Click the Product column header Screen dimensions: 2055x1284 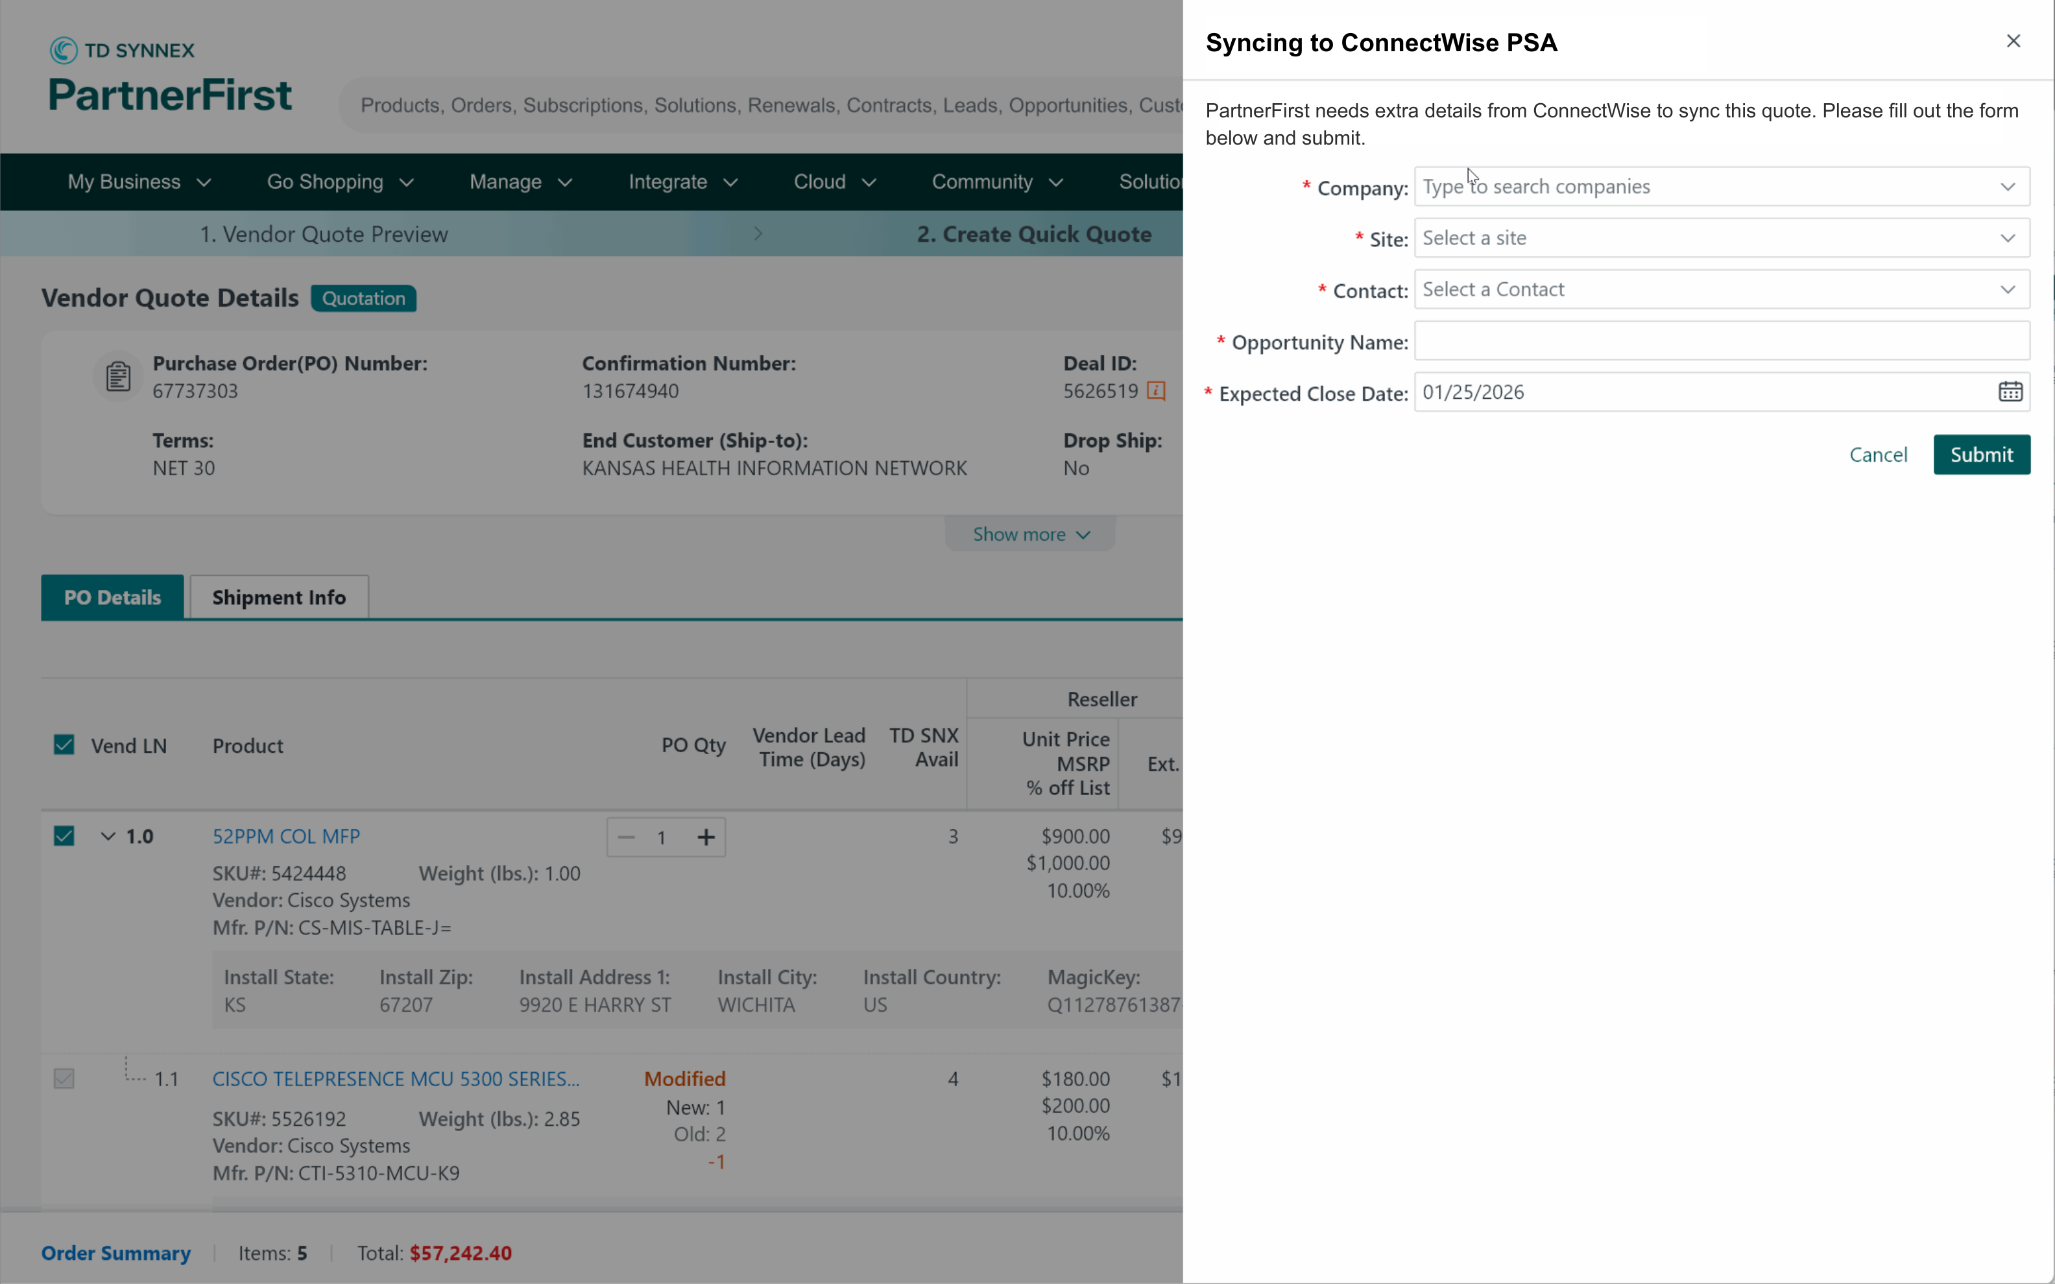click(x=248, y=746)
